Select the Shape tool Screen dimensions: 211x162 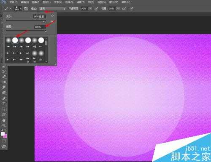coord(4,114)
